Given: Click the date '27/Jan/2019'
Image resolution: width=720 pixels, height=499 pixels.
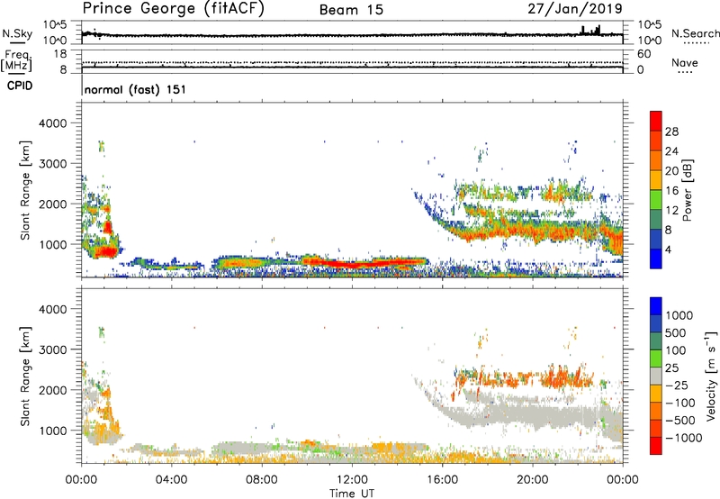Looking at the screenshot, I should pyautogui.click(x=575, y=9).
